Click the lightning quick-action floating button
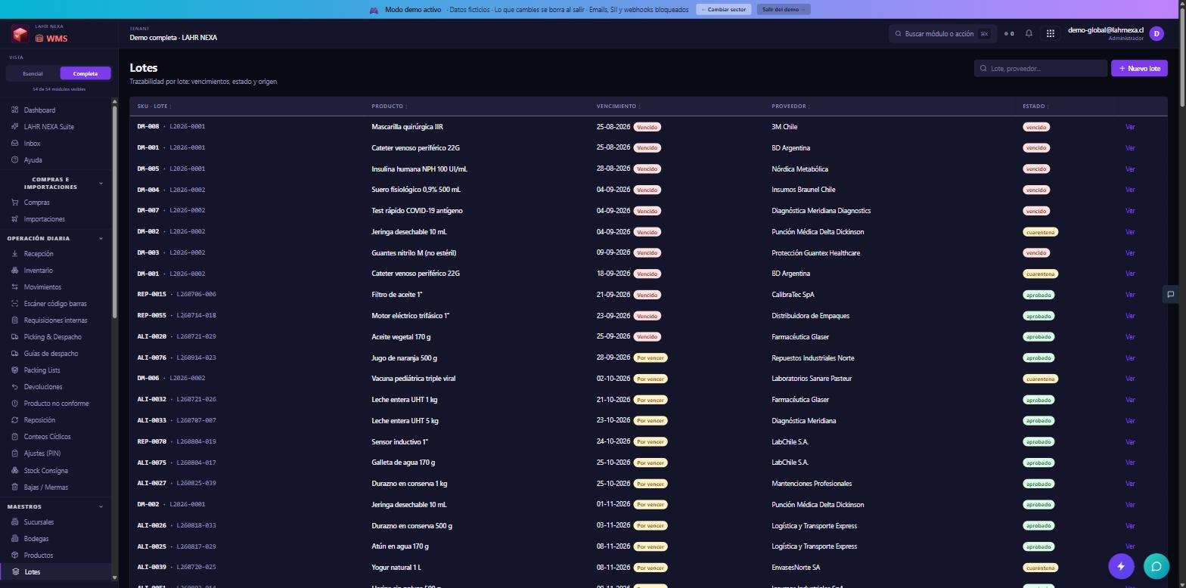Viewport: 1186px width, 588px height. pos(1121,566)
